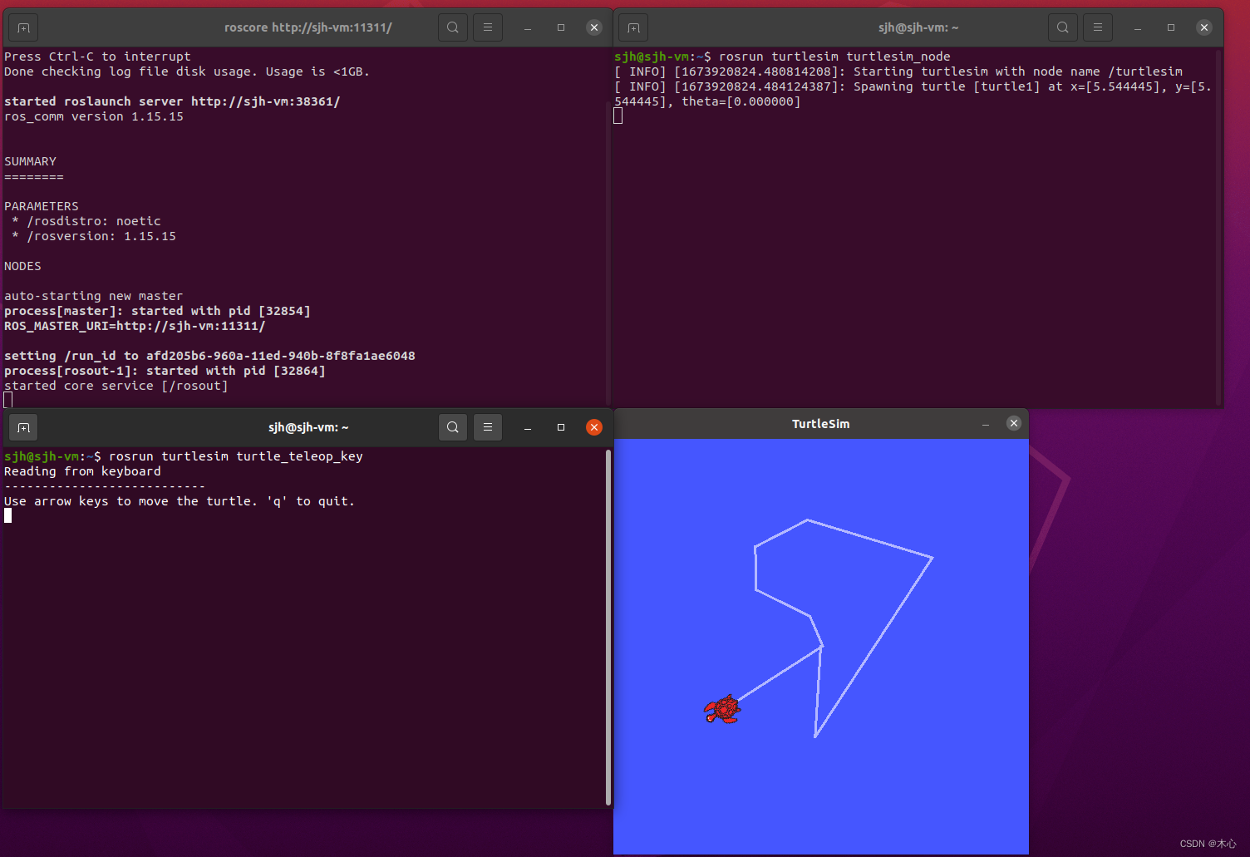1250x857 pixels.
Task: Click 'auto-starting new master' line
Action: click(x=94, y=296)
